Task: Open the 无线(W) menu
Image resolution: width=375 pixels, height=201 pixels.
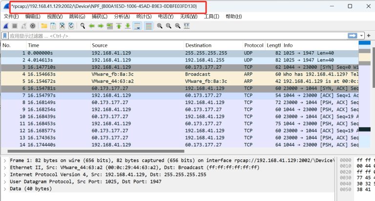Action: [188, 17]
